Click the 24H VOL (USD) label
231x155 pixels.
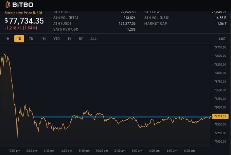click(x=157, y=18)
